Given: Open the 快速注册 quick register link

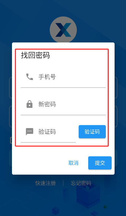Looking at the screenshot, I should (x=46, y=183).
